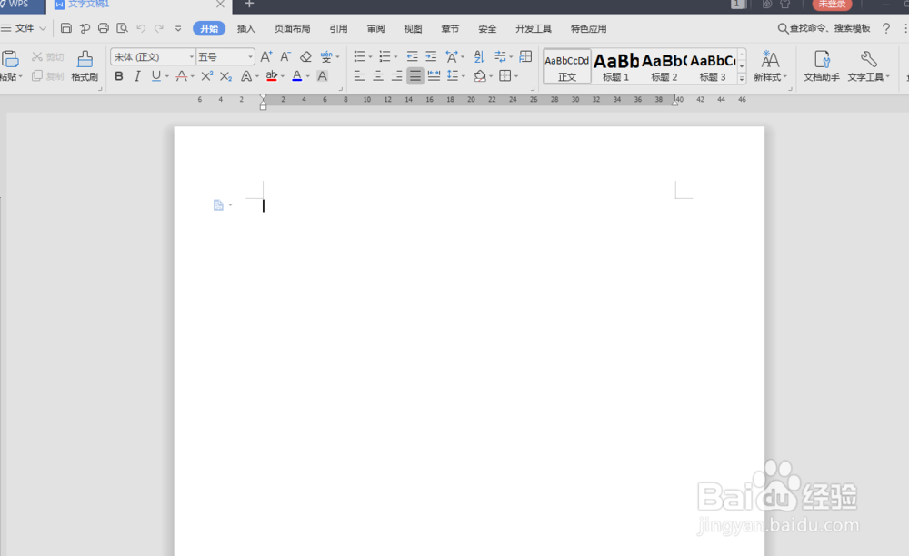Click the Align Right icon
This screenshot has height=556, width=909.
click(x=396, y=76)
